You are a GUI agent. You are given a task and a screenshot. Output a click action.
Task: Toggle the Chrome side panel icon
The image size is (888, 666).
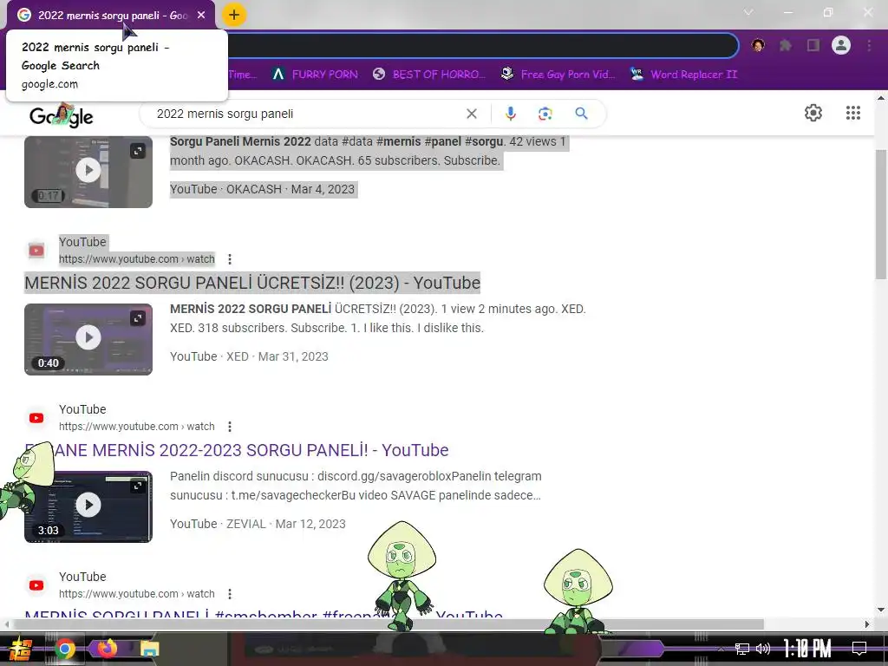click(x=813, y=45)
